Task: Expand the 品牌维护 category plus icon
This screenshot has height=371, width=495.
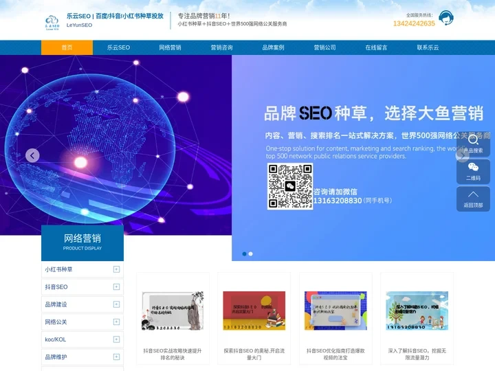Action: coord(116,357)
